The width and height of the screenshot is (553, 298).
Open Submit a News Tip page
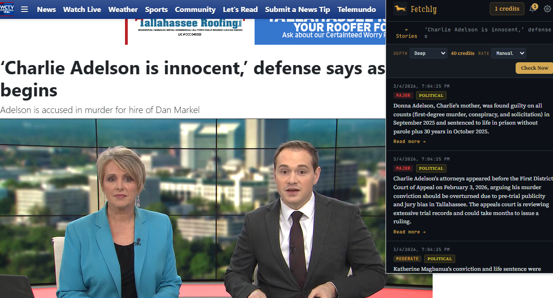297,9
